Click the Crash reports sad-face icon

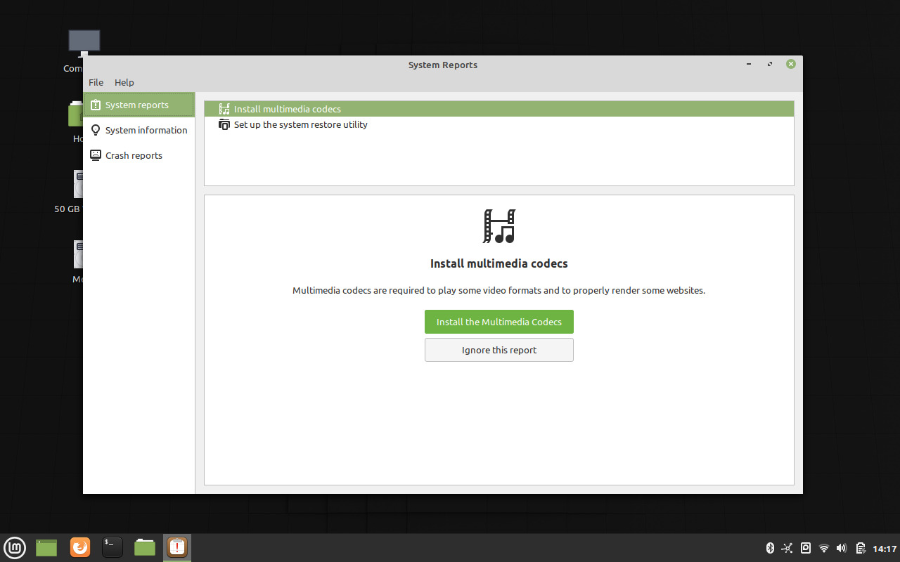pos(96,155)
